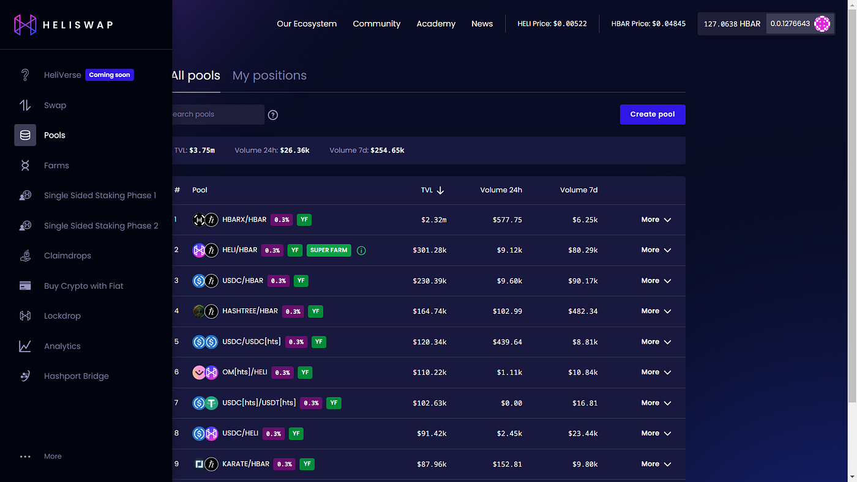Click the SUPER FARM badge
This screenshot has width=857, height=482.
pyautogui.click(x=329, y=250)
